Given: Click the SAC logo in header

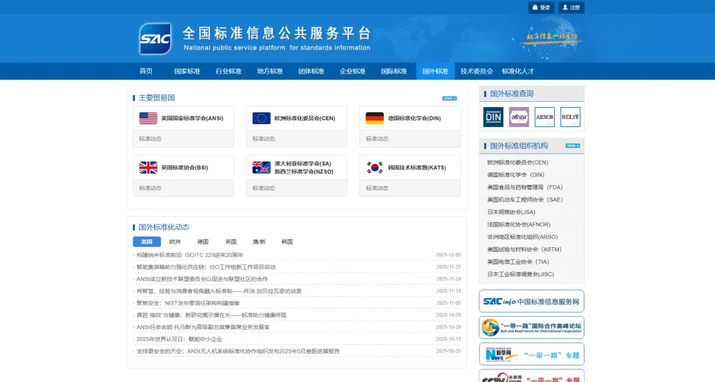Looking at the screenshot, I should point(155,39).
